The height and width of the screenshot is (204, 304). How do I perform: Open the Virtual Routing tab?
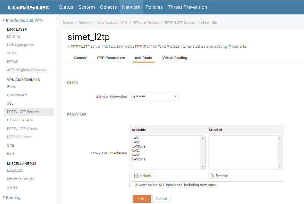[x=174, y=58]
